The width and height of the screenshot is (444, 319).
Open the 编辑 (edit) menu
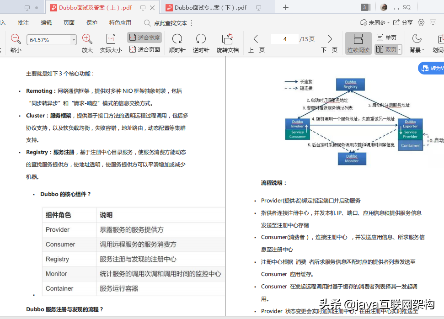(46, 23)
